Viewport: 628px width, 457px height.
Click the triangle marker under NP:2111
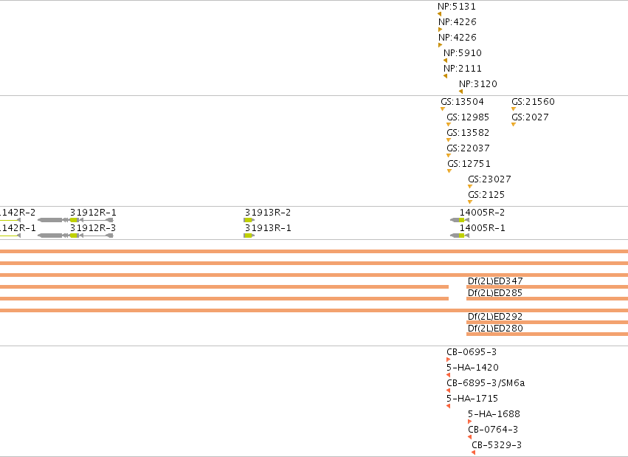pos(446,76)
